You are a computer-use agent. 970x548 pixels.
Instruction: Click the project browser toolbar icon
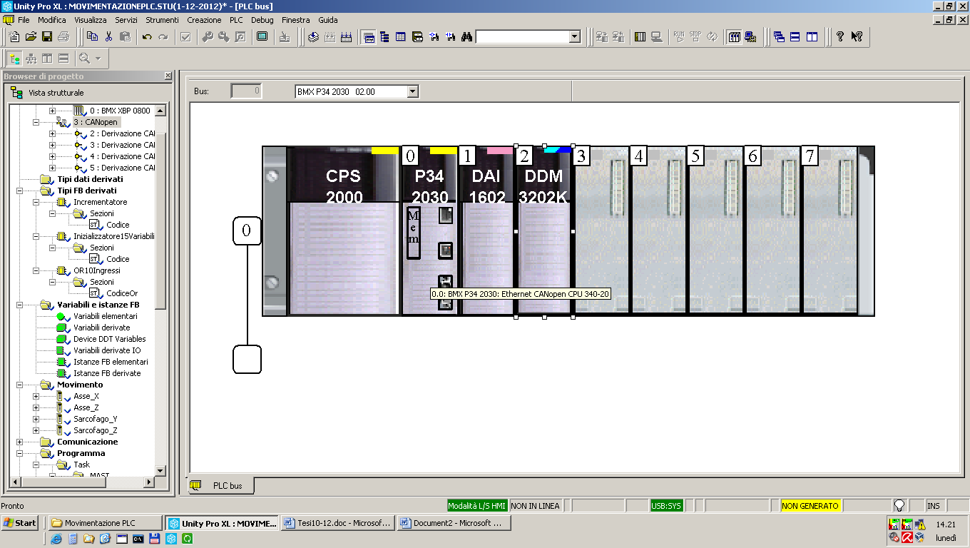(369, 36)
